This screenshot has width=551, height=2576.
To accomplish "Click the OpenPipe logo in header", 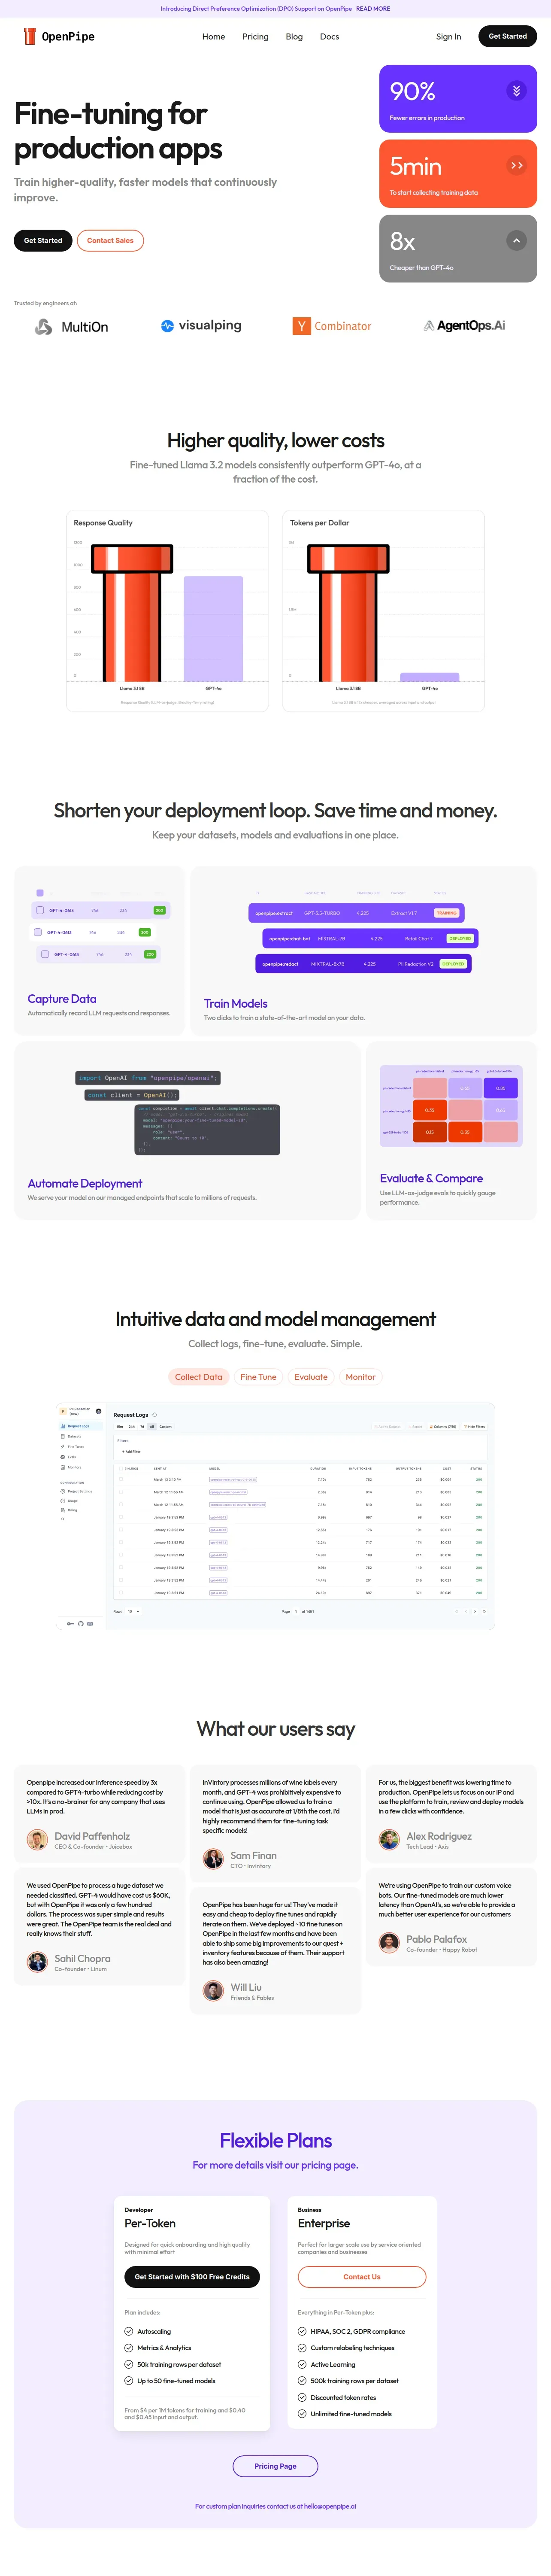I will [59, 36].
